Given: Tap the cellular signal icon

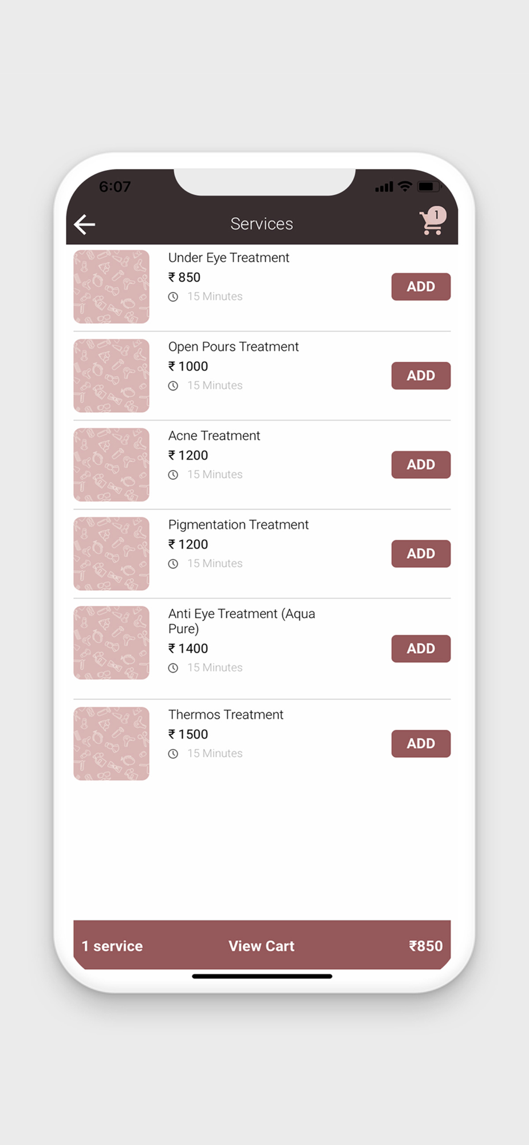Looking at the screenshot, I should click(x=384, y=187).
